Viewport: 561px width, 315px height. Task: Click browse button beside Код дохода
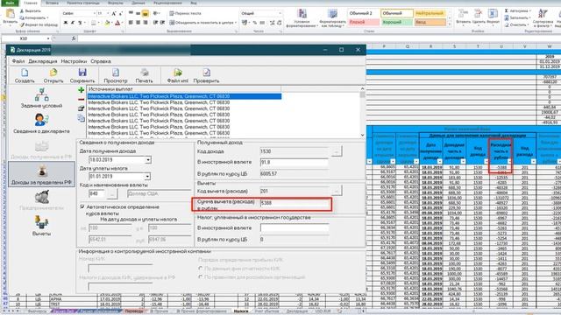337,151
